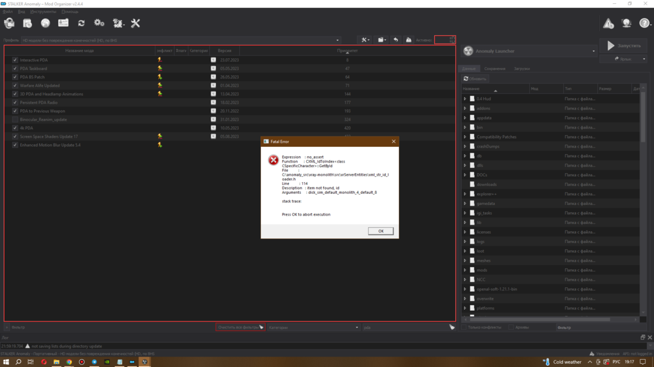Click the restore backup arrow icon
This screenshot has width=654, height=367.
click(396, 40)
